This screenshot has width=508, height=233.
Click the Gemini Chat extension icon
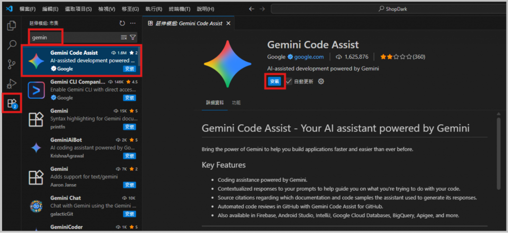point(36,206)
